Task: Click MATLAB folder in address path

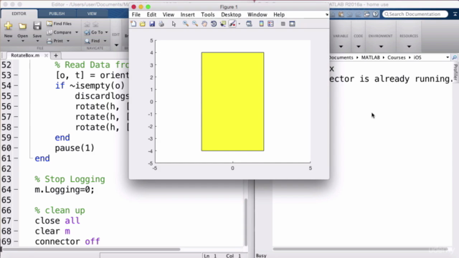Action: (x=370, y=57)
